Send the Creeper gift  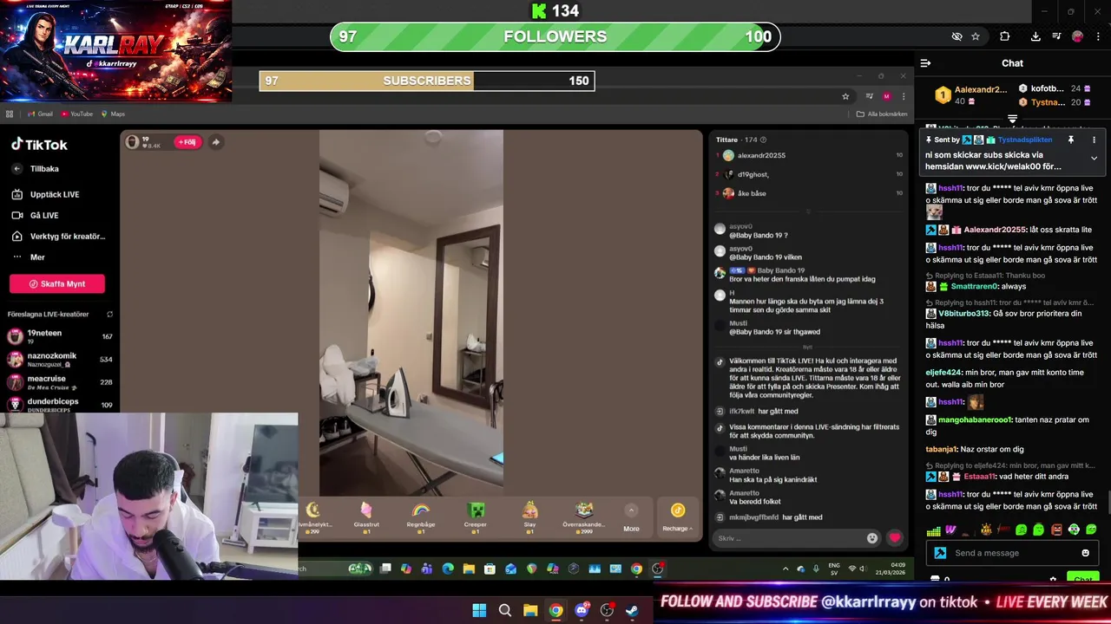[x=475, y=517]
